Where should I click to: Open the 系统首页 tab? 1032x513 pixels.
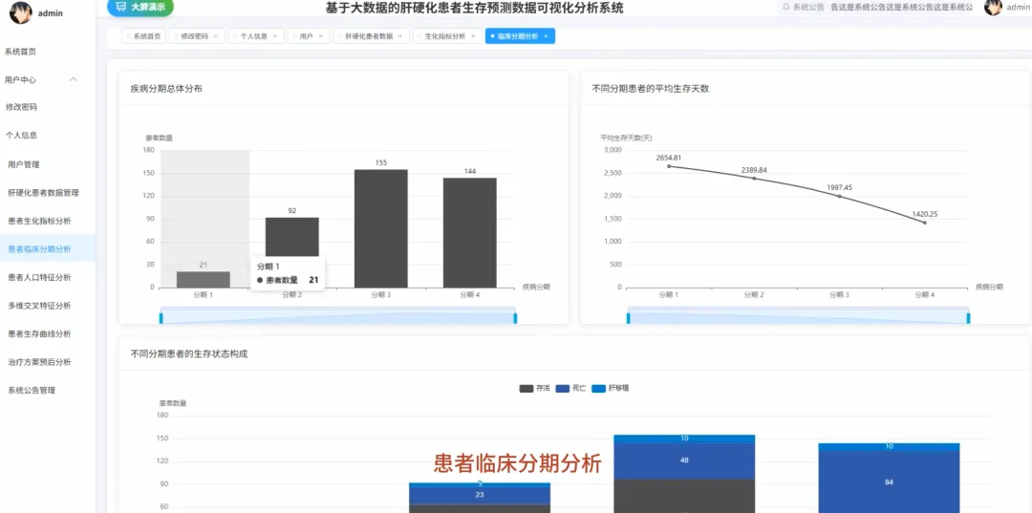pos(143,36)
